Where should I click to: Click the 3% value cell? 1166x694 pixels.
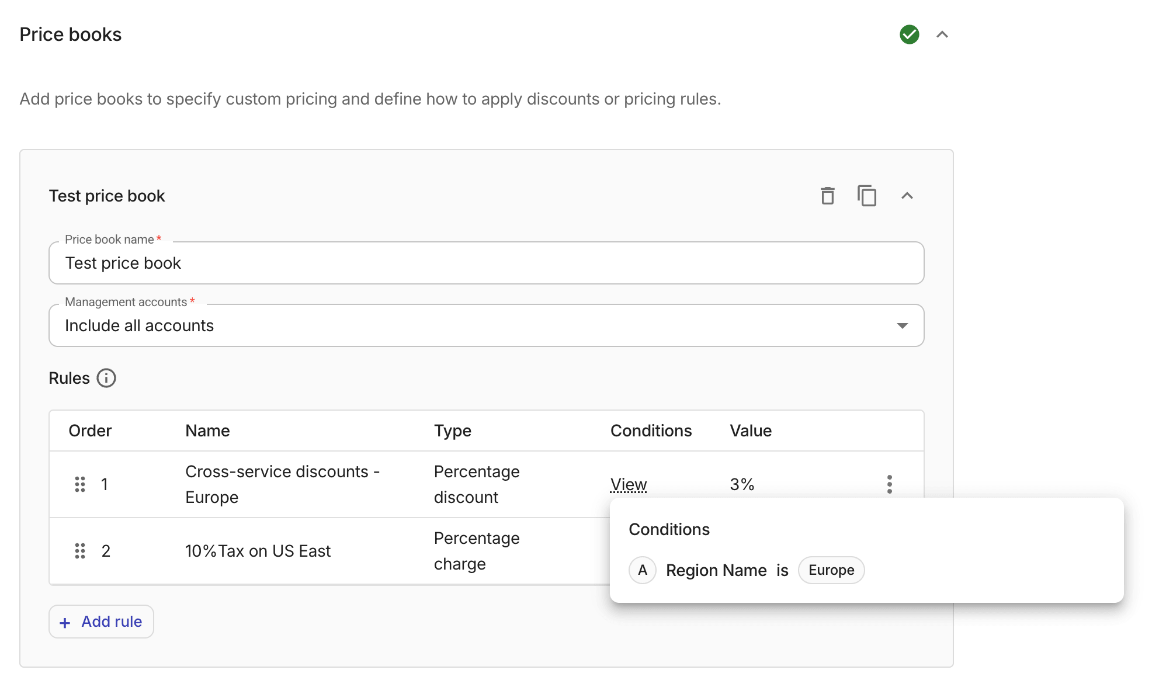tap(742, 484)
